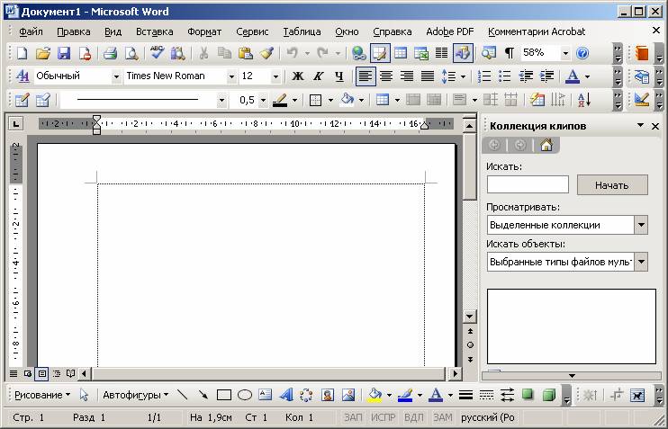Open print preview magnifier icon
The height and width of the screenshot is (429, 668).
[131, 53]
